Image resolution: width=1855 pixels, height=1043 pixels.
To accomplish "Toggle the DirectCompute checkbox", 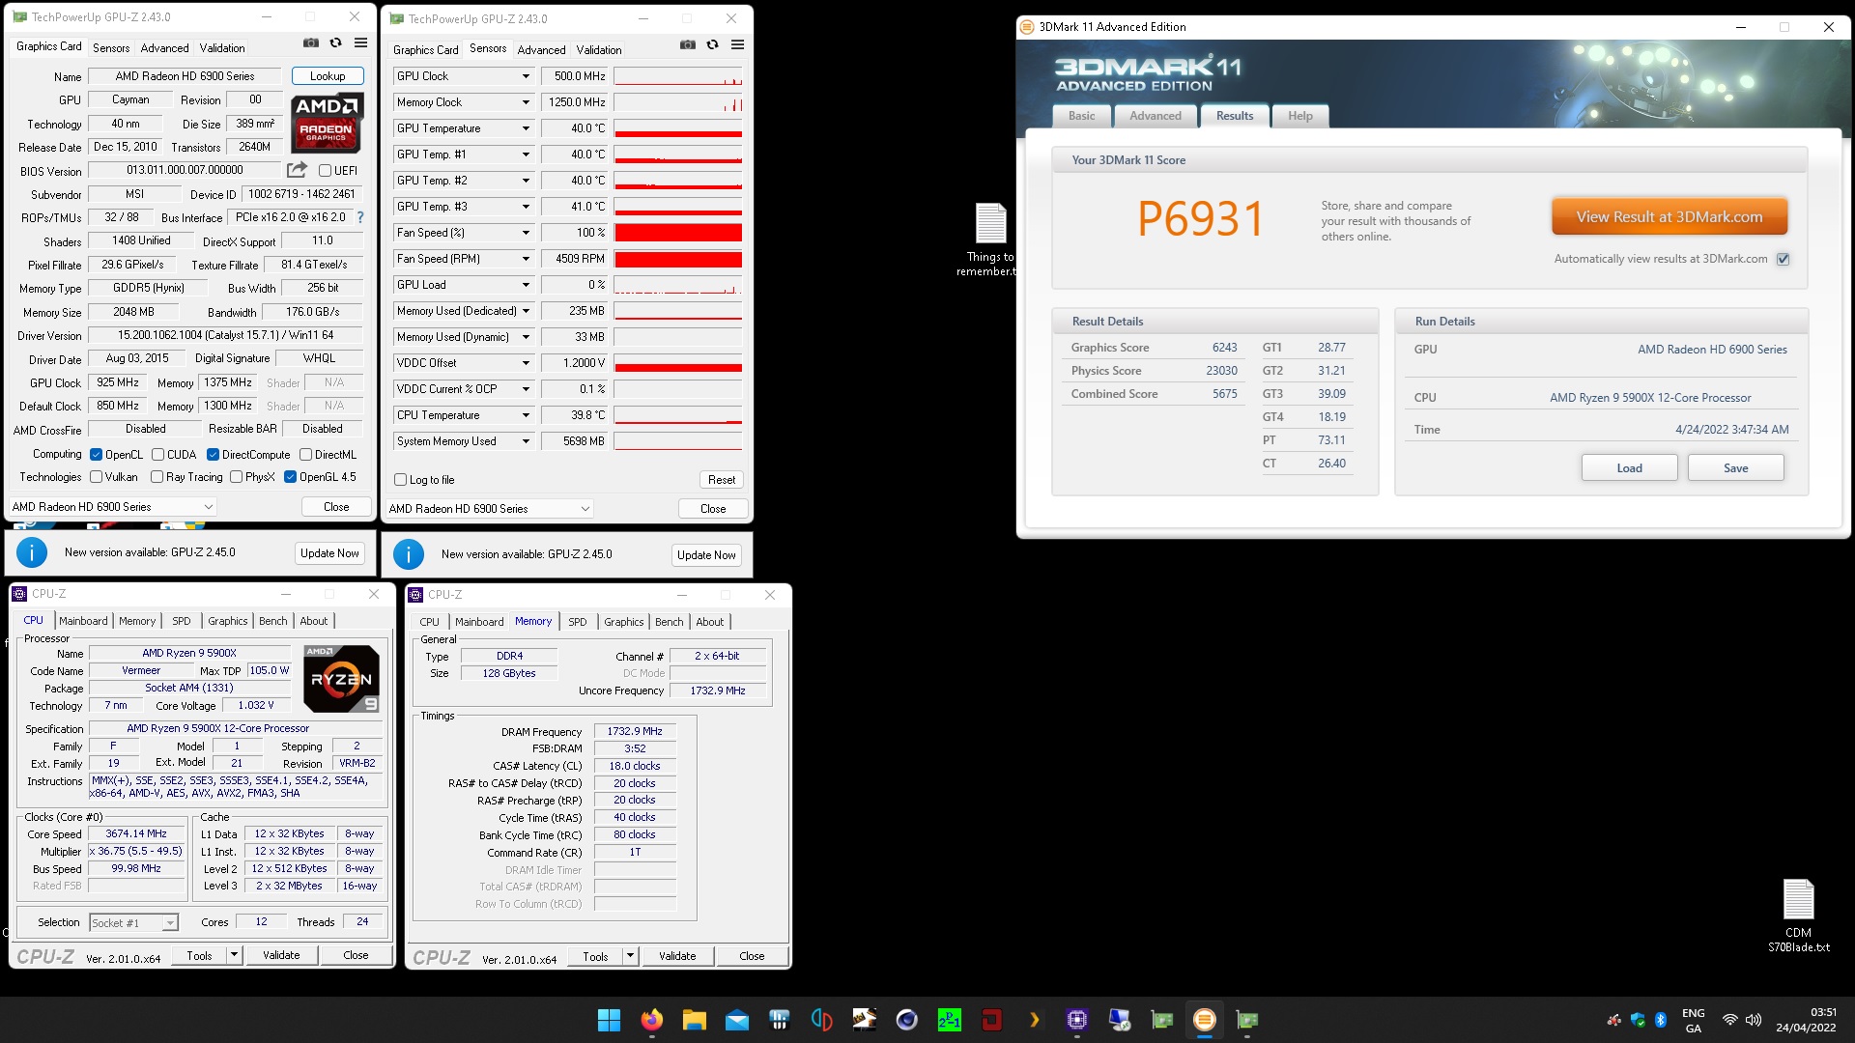I will pyautogui.click(x=213, y=455).
